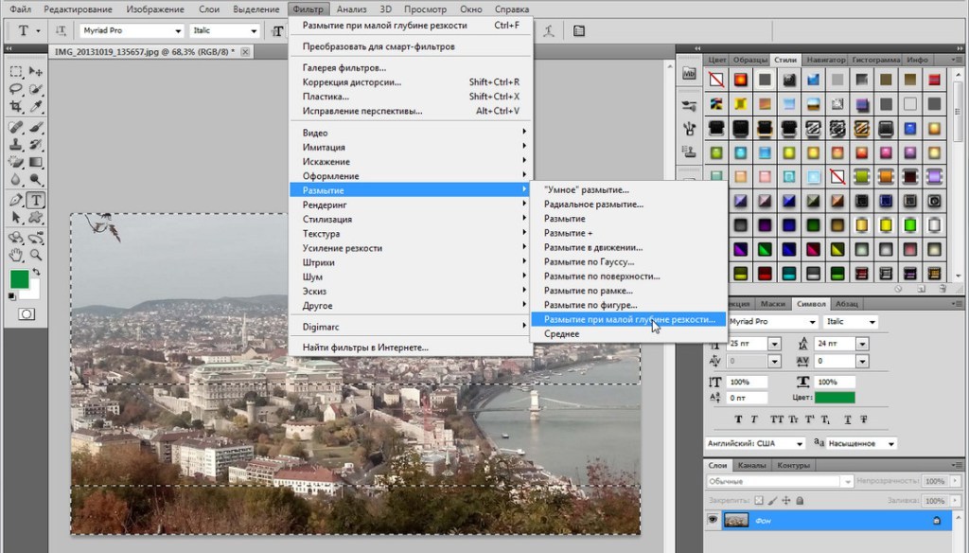Image resolution: width=969 pixels, height=553 pixels.
Task: Select the Move tool
Action: [36, 72]
